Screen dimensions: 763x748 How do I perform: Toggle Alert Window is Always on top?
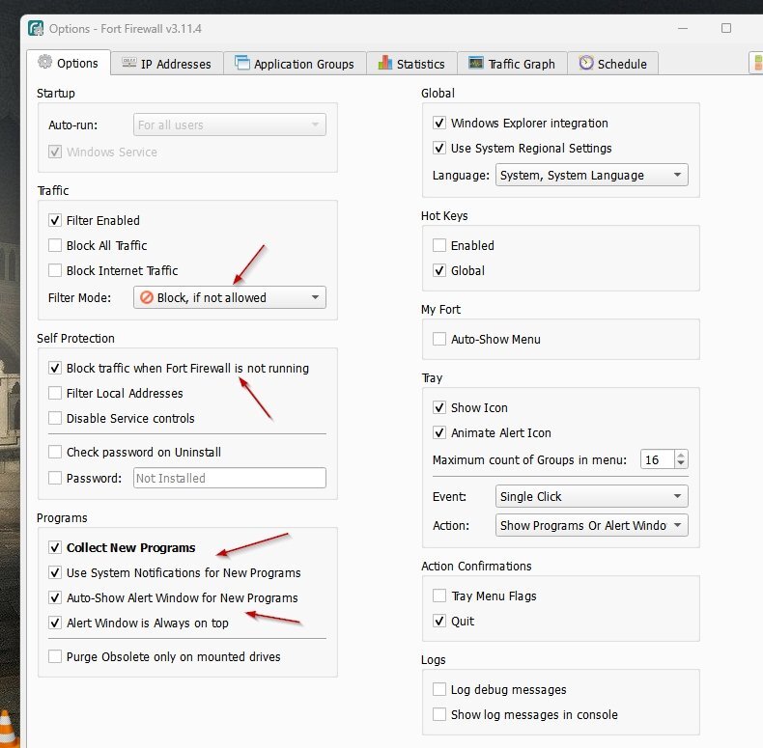(x=55, y=623)
